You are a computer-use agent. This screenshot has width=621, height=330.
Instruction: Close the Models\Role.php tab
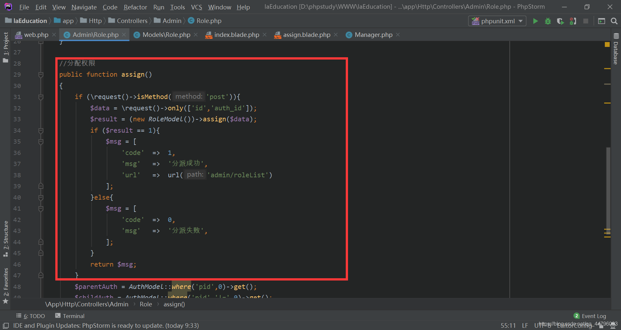[x=196, y=35]
